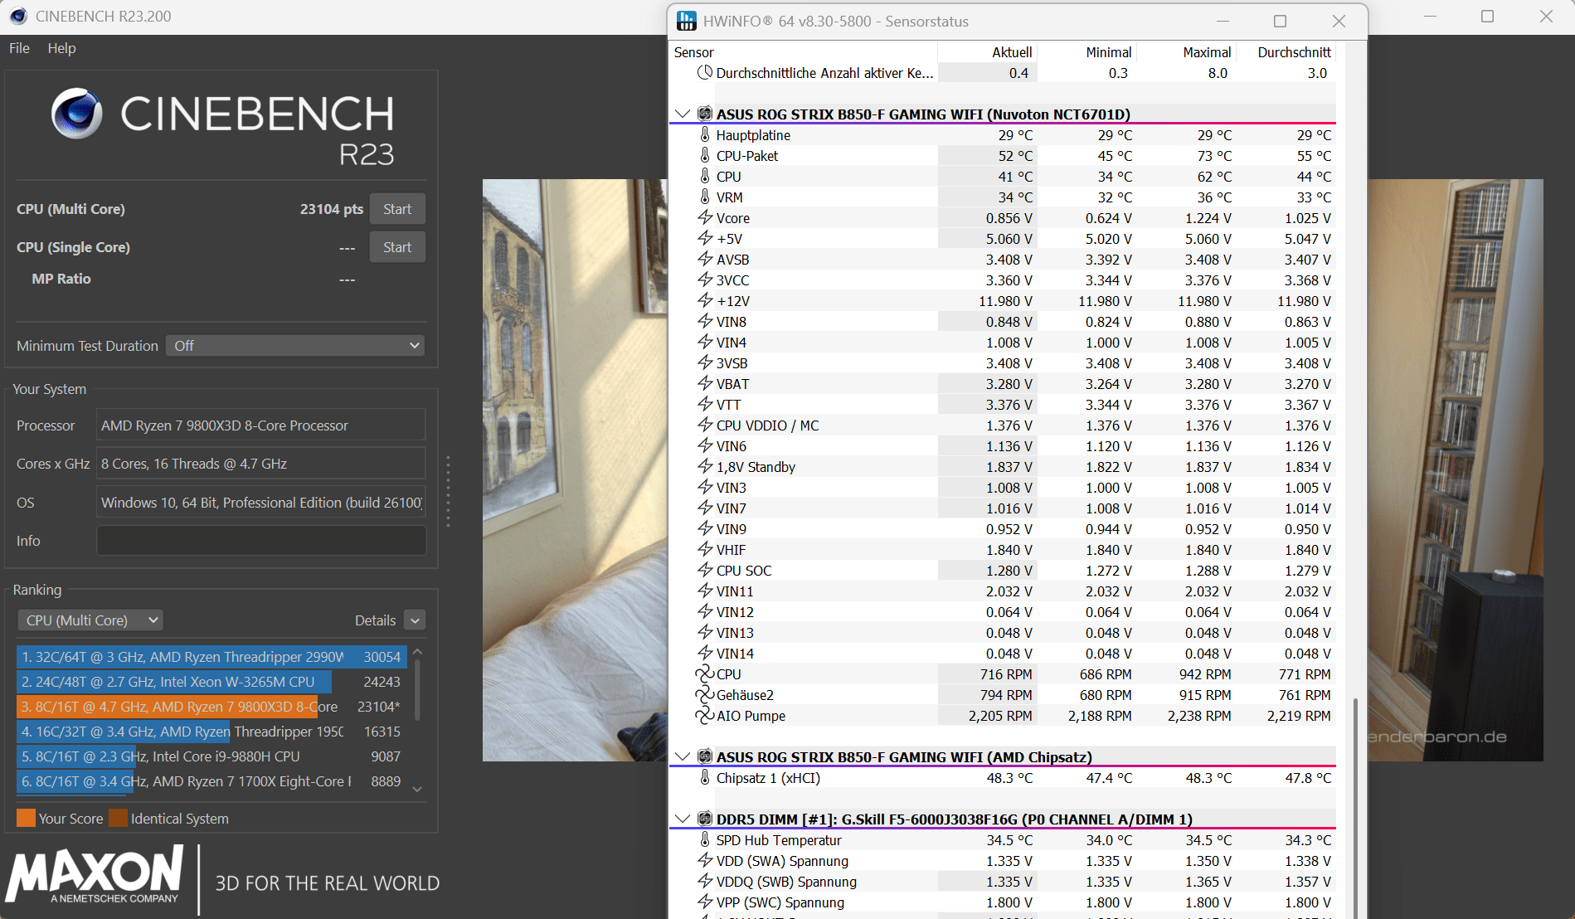The width and height of the screenshot is (1575, 919).
Task: Click the VDDQ (SWB) Spannung sensor row label
Action: point(786,882)
